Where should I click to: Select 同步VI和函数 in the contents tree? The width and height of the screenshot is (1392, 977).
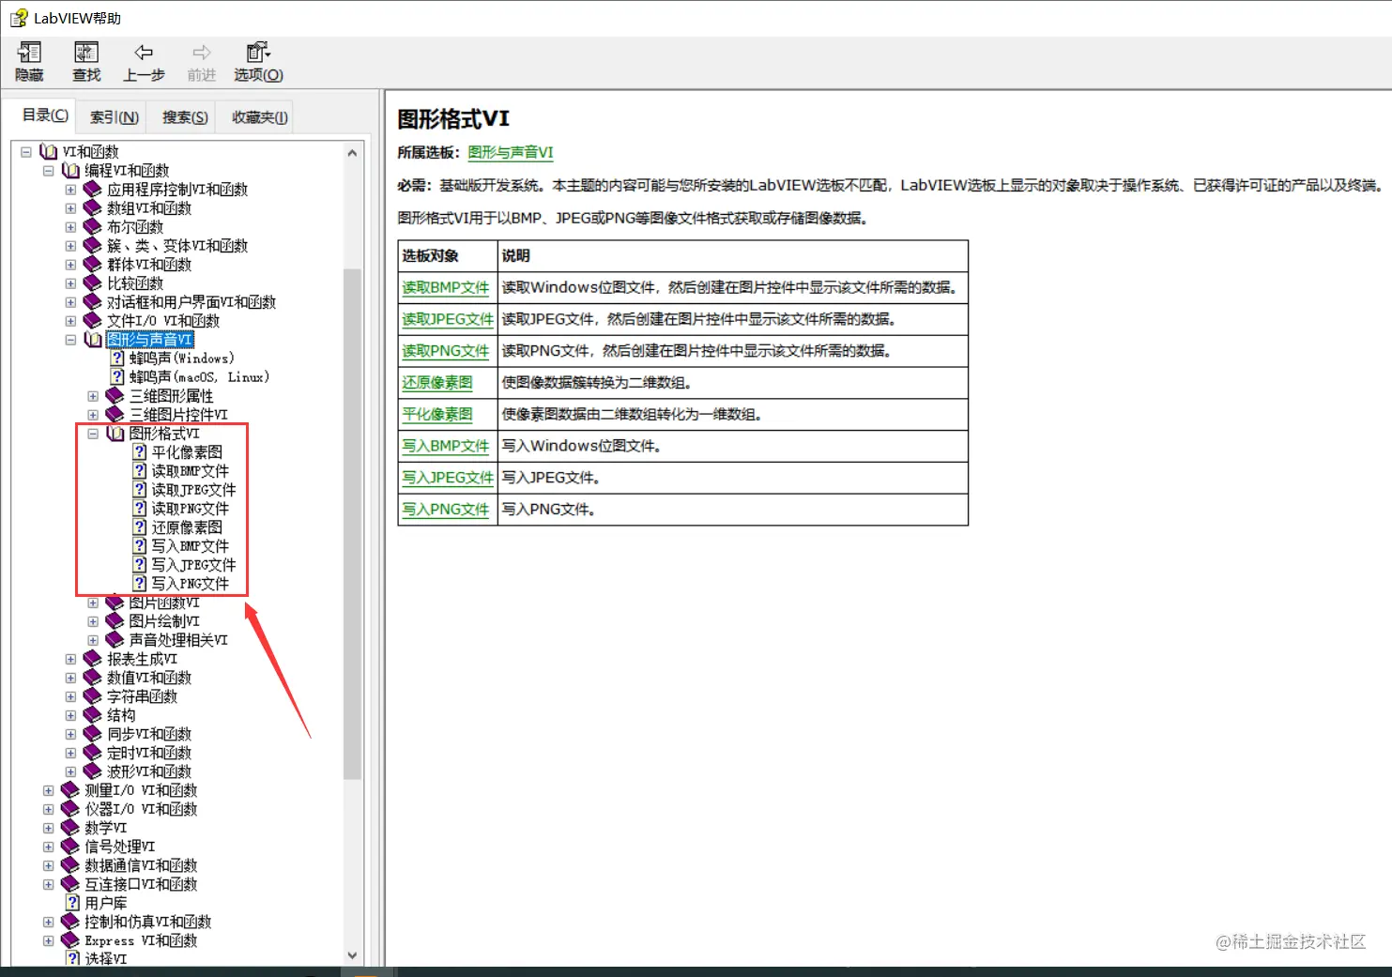(x=148, y=734)
